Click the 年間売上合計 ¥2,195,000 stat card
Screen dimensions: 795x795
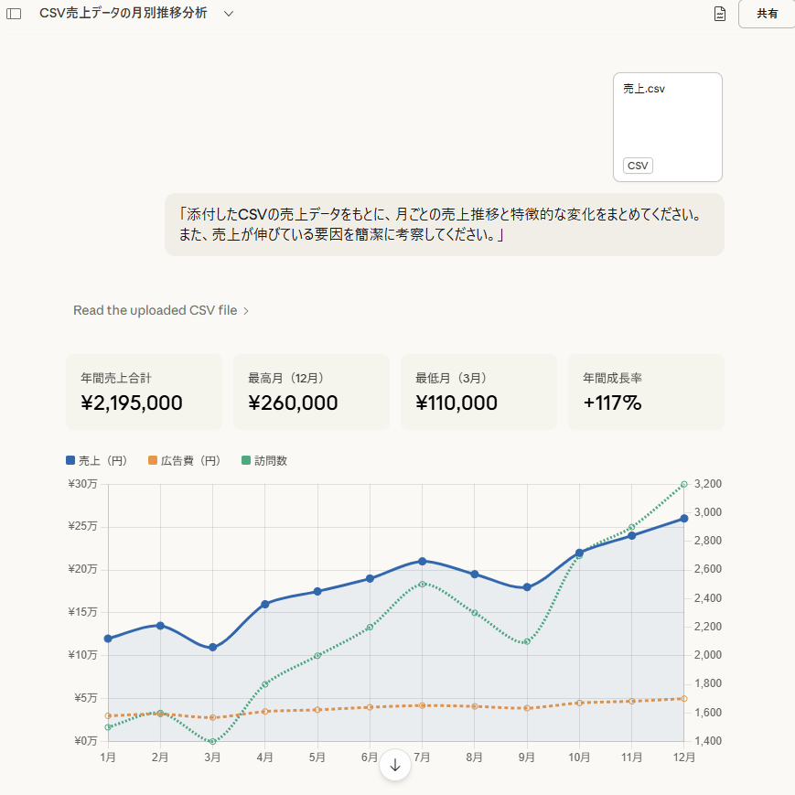point(143,392)
